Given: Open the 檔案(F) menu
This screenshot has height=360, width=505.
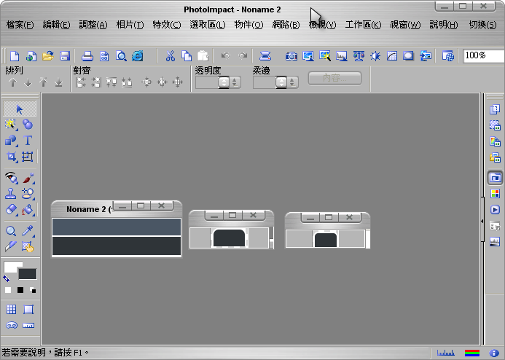Looking at the screenshot, I should (x=20, y=25).
